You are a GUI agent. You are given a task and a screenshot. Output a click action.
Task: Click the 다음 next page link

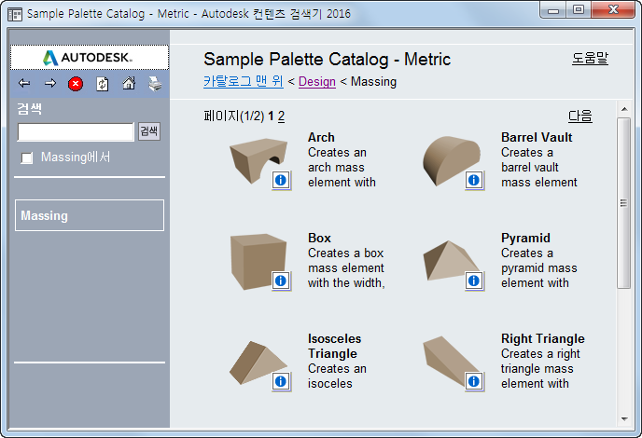[579, 116]
